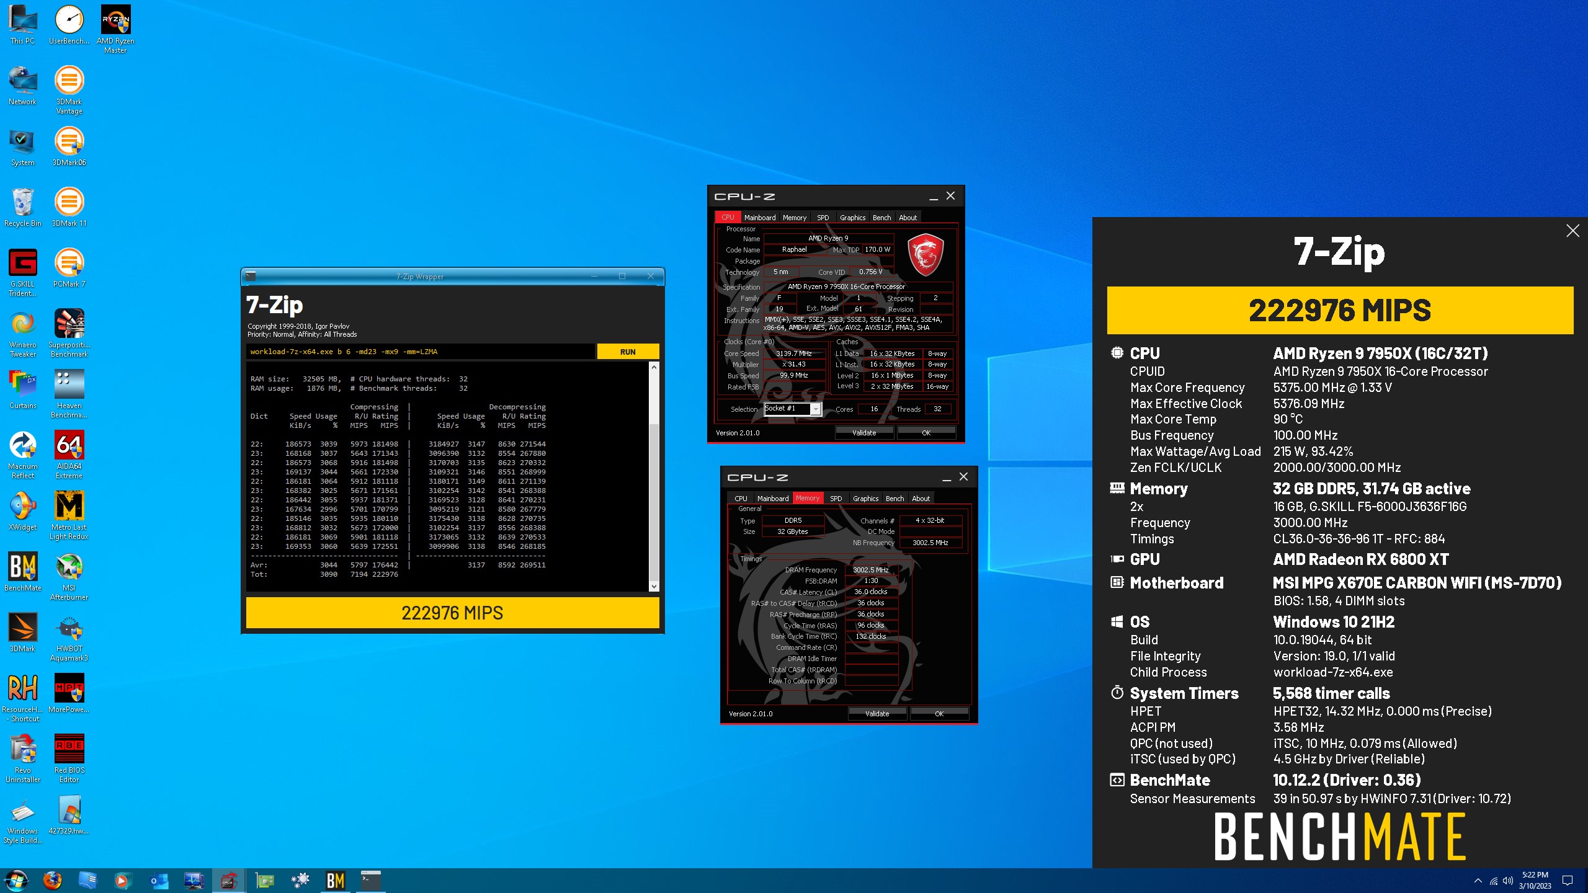
Task: Click the taskbar clock showing 5:22 PM
Action: [1535, 880]
